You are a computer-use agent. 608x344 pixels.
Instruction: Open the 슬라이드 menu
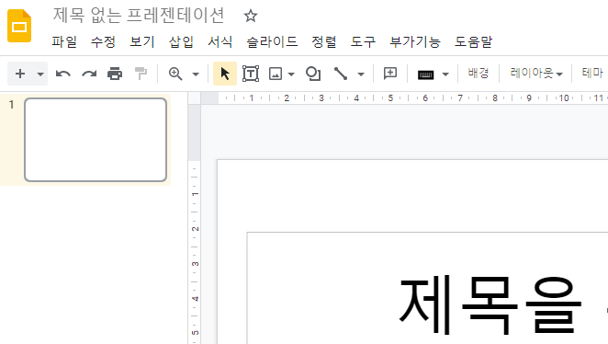coord(272,41)
